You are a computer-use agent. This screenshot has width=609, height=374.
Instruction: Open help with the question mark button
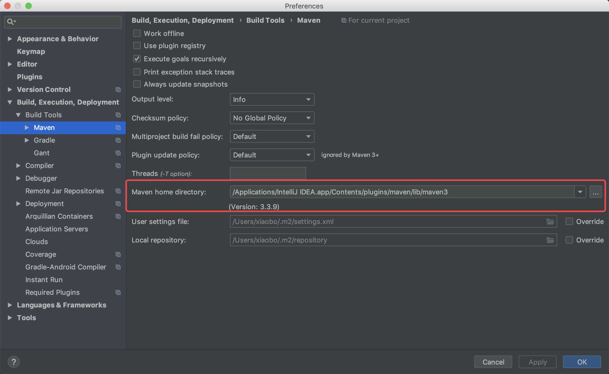14,362
